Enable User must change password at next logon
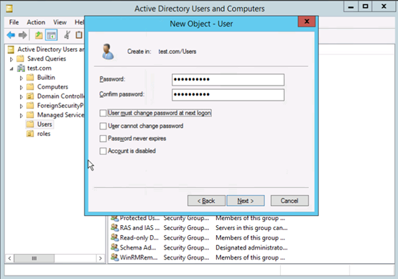The image size is (398, 279). [x=103, y=113]
